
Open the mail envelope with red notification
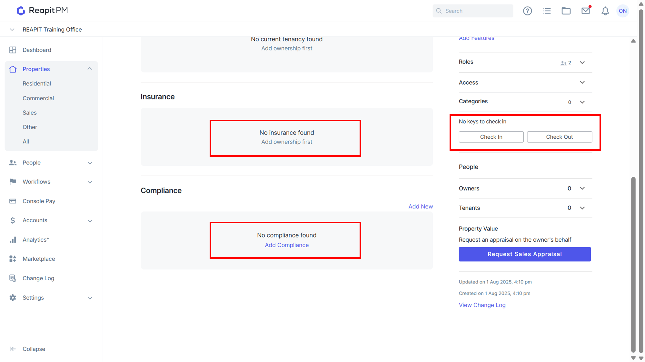point(586,11)
